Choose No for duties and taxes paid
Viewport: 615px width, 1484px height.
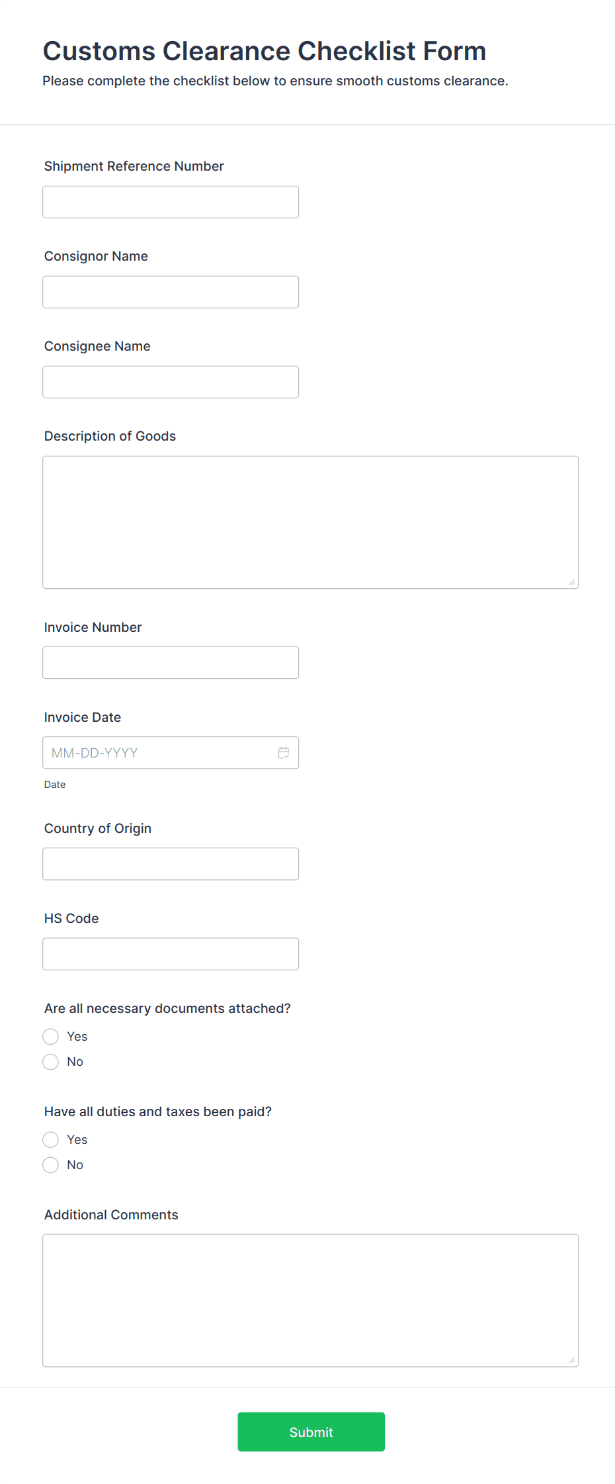51,1165
